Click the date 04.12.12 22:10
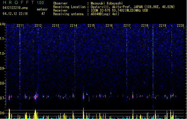 (x=15, y=14)
